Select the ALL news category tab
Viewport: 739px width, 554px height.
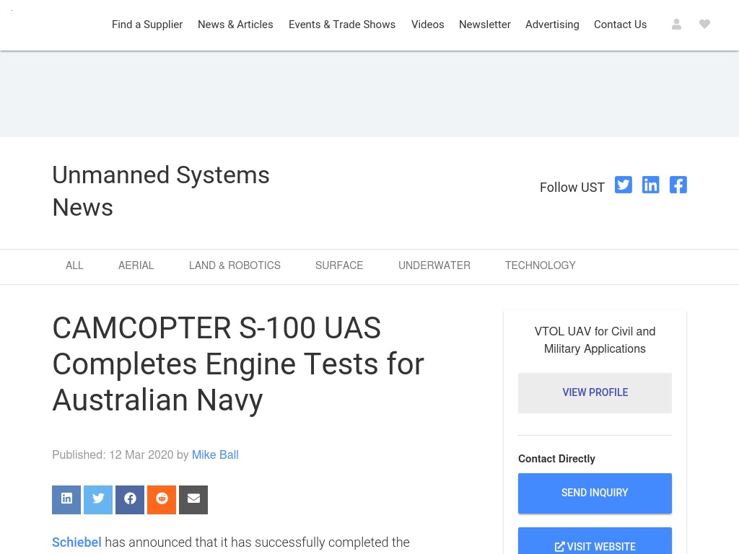pyautogui.click(x=74, y=265)
